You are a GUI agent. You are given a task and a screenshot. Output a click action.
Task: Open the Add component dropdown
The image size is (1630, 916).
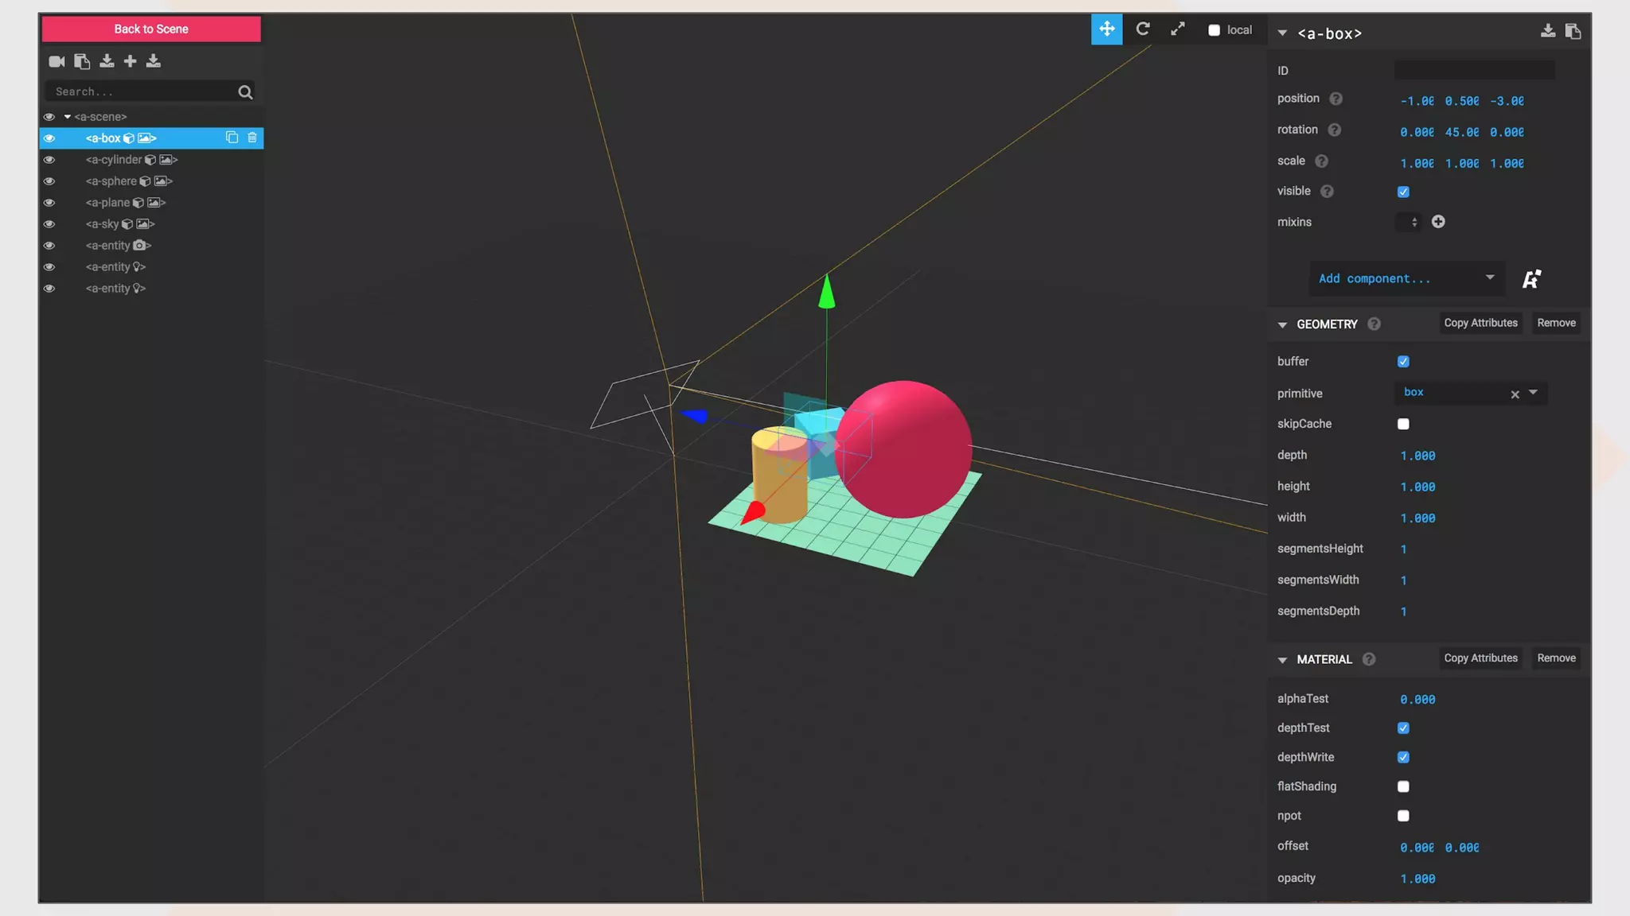click(x=1406, y=278)
